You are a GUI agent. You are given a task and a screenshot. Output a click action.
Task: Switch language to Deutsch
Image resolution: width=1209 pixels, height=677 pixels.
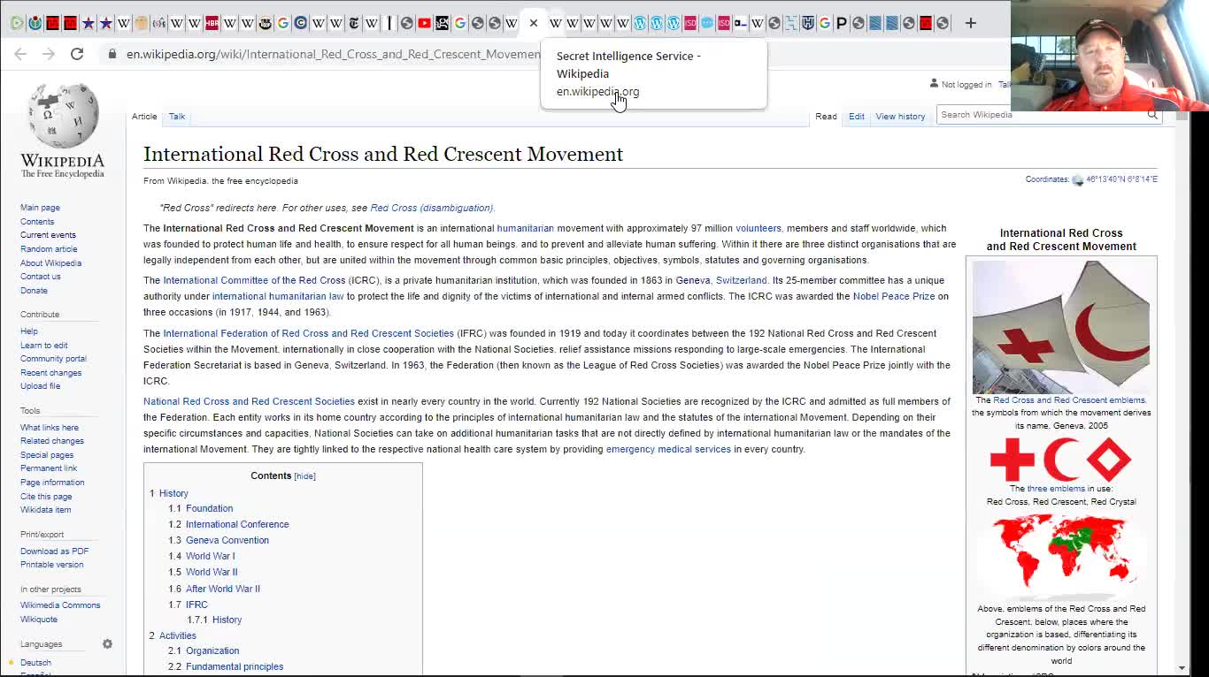pos(35,663)
